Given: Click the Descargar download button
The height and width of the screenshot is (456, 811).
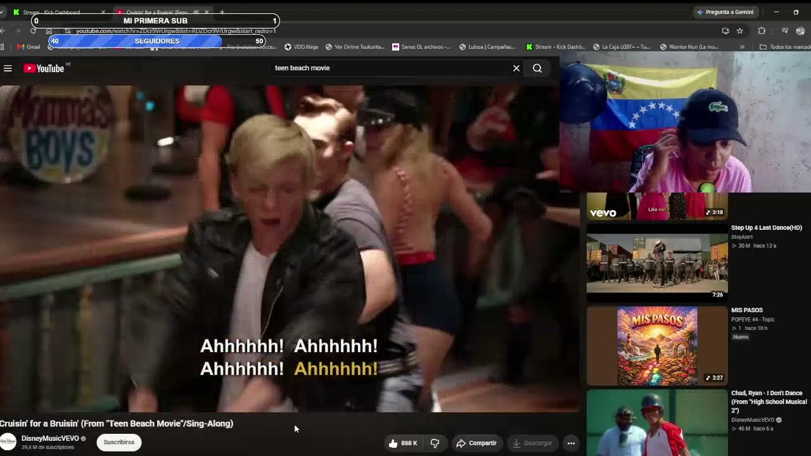Looking at the screenshot, I should (x=532, y=443).
